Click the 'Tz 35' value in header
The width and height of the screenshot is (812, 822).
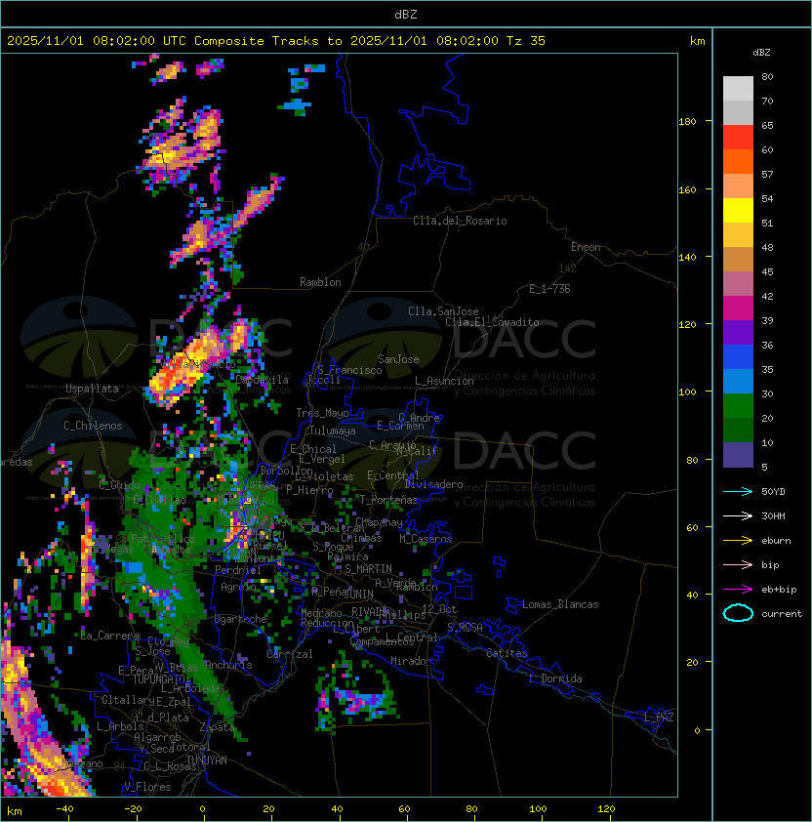click(526, 41)
